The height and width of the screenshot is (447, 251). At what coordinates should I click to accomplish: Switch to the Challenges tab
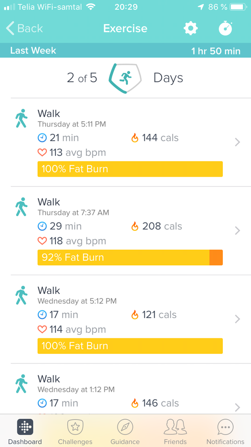point(75,431)
